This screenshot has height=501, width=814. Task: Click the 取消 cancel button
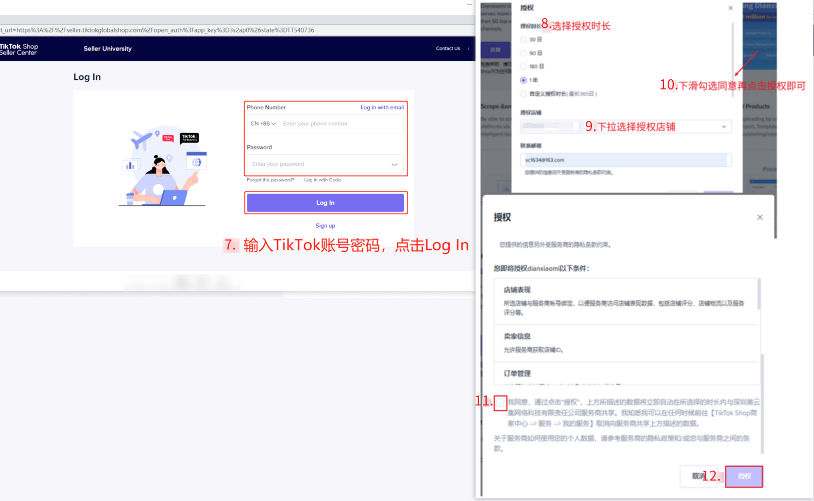point(700,476)
